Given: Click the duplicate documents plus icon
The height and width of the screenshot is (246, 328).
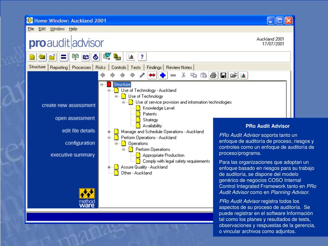Looking at the screenshot, I should pos(75,57).
